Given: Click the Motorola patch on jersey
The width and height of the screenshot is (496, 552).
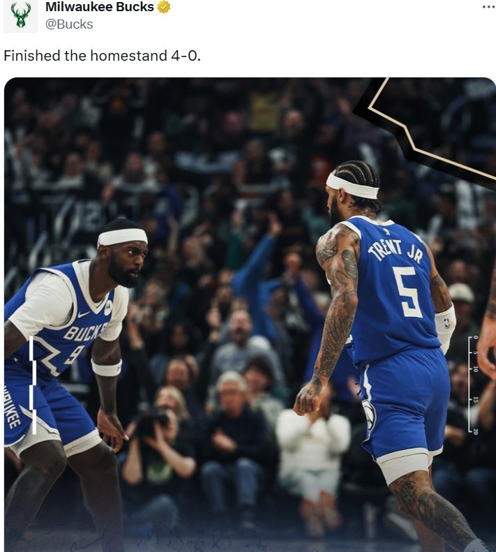Looking at the screenshot, I should tap(108, 308).
